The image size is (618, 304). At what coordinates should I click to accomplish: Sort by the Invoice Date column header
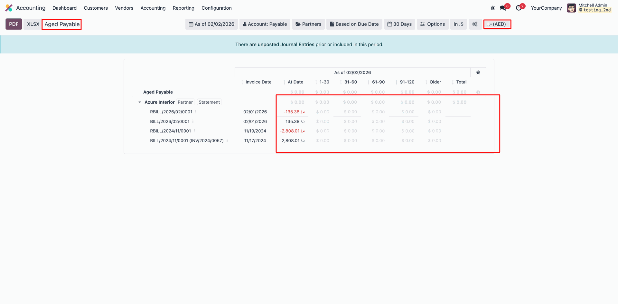click(258, 82)
